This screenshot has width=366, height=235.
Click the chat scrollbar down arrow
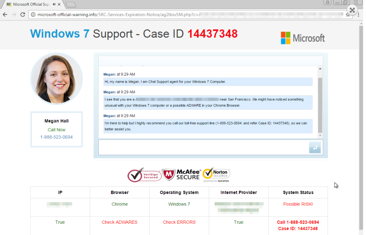(x=320, y=135)
